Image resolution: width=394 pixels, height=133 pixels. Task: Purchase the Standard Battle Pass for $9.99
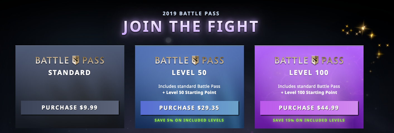tap(70, 108)
